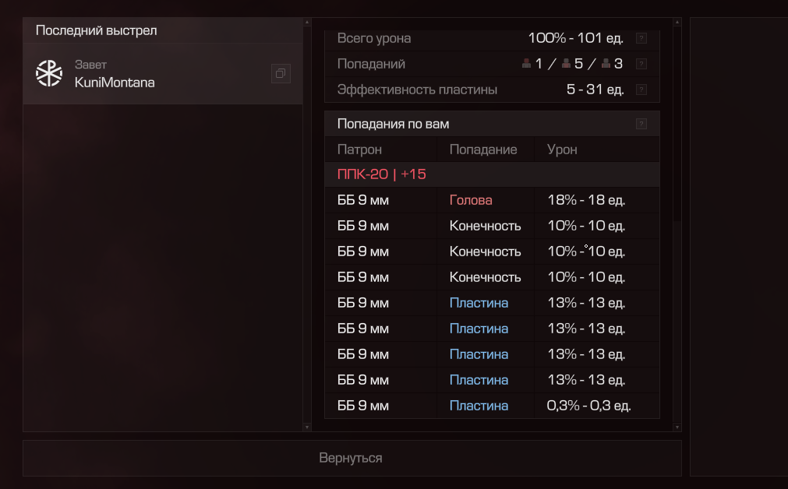Click the Патрон column header
Screen dimensions: 788x489
tap(359, 150)
